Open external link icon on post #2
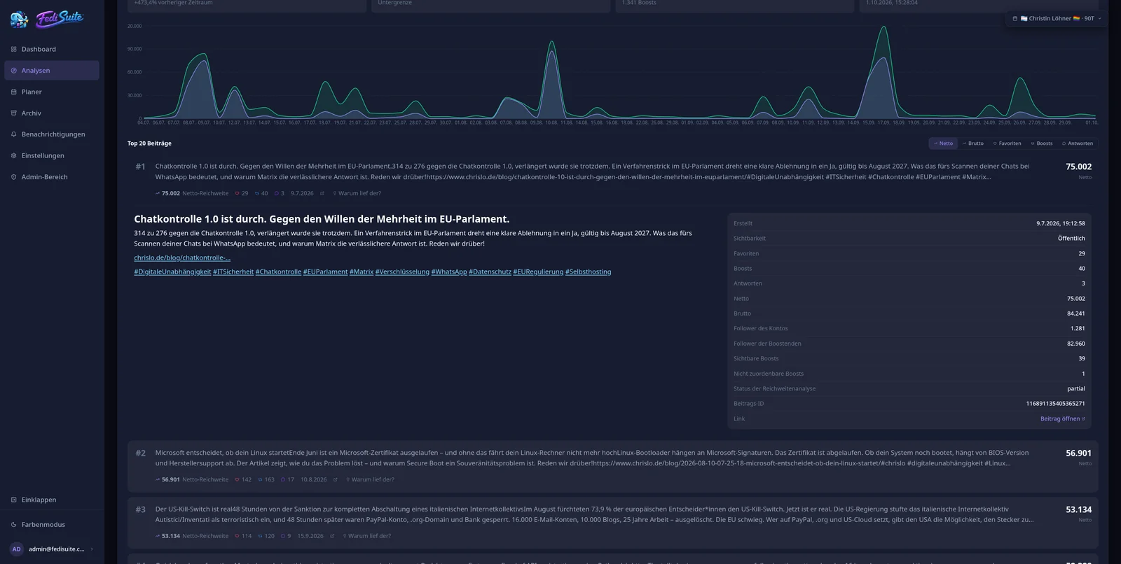The height and width of the screenshot is (564, 1121). click(x=335, y=480)
